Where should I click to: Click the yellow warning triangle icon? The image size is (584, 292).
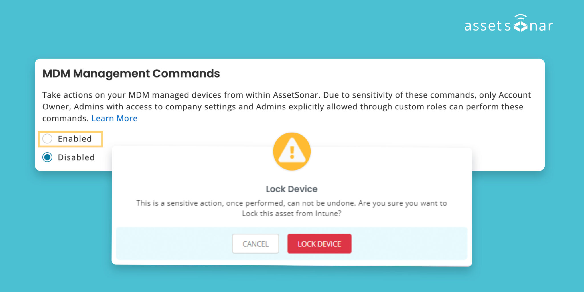(x=291, y=151)
